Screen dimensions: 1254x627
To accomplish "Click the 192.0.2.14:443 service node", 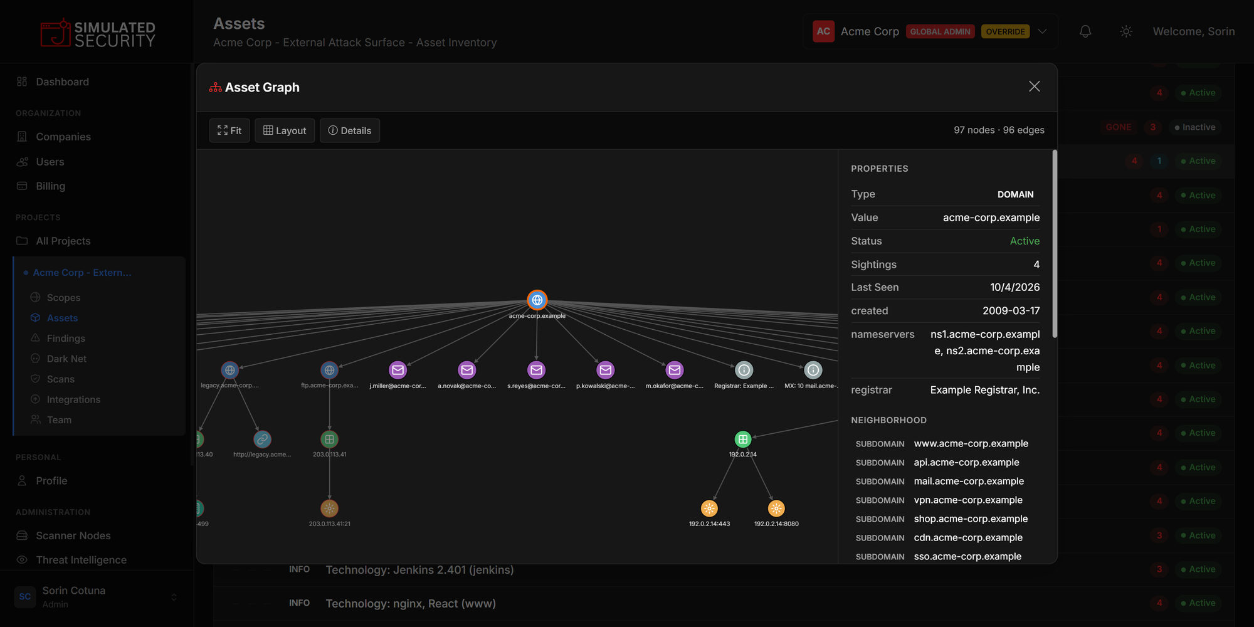I will click(x=709, y=508).
